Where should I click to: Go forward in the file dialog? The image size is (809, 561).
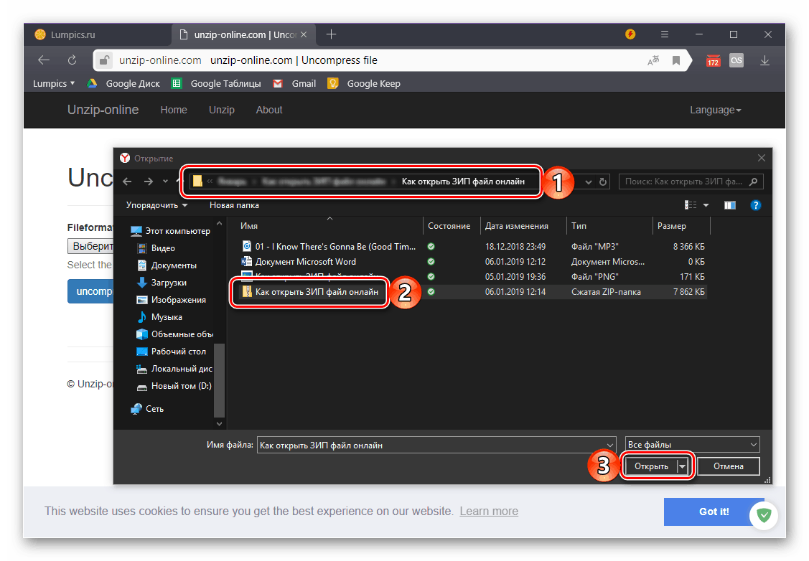(149, 181)
